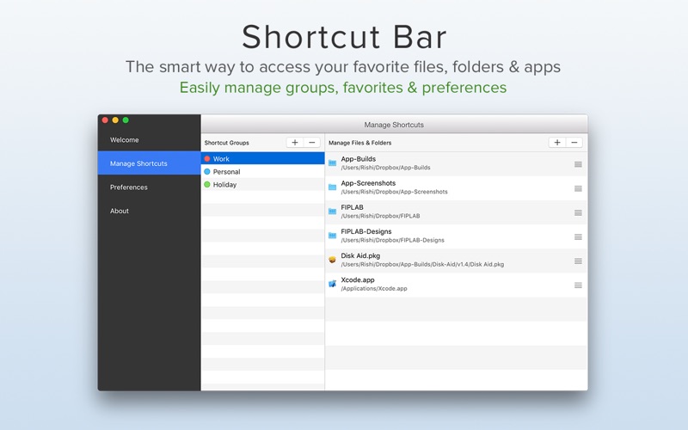Remove the selected file or folder shortcut
This screenshot has width=688, height=430.
pos(574,143)
